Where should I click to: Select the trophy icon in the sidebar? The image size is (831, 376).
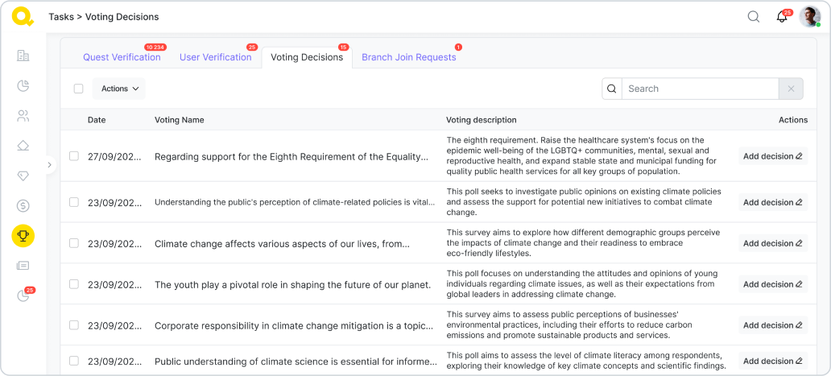(x=23, y=236)
